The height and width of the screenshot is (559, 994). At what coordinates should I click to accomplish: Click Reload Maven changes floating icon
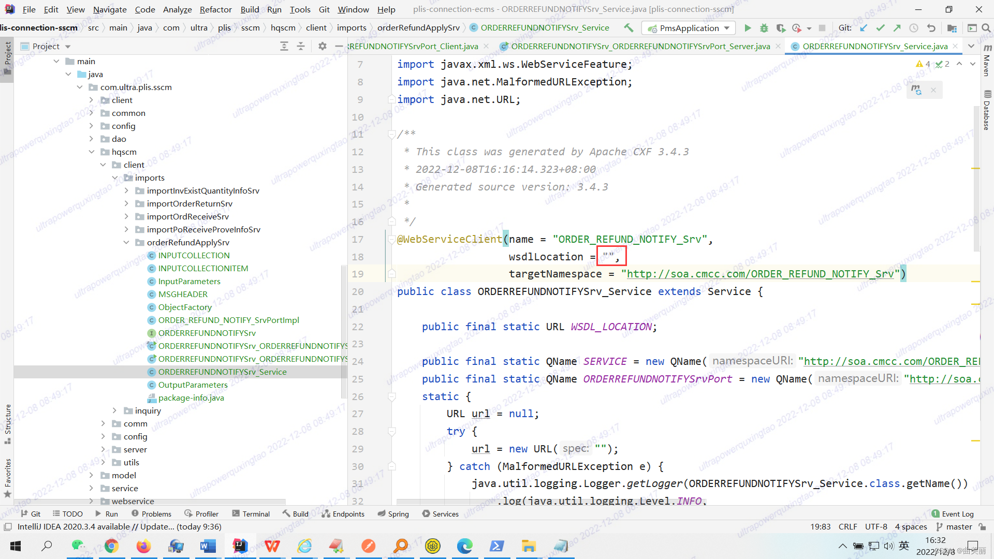click(916, 90)
